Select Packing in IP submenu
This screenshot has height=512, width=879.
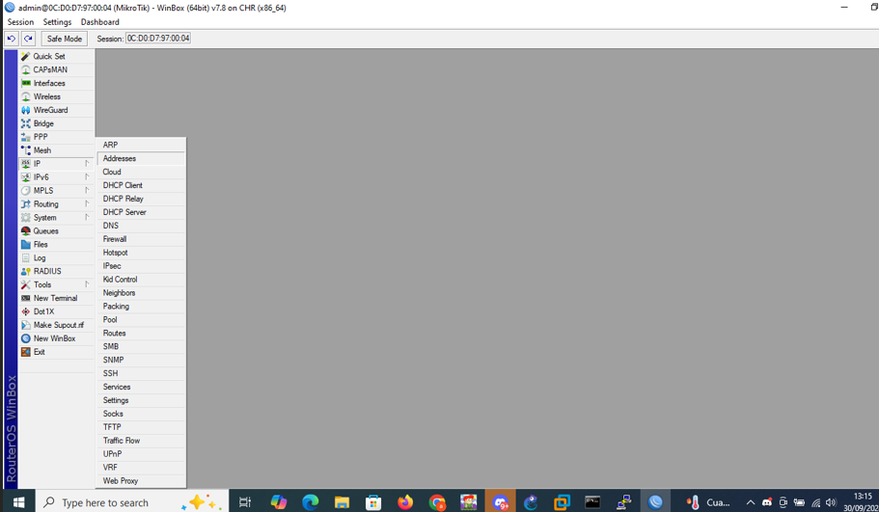pos(141,306)
